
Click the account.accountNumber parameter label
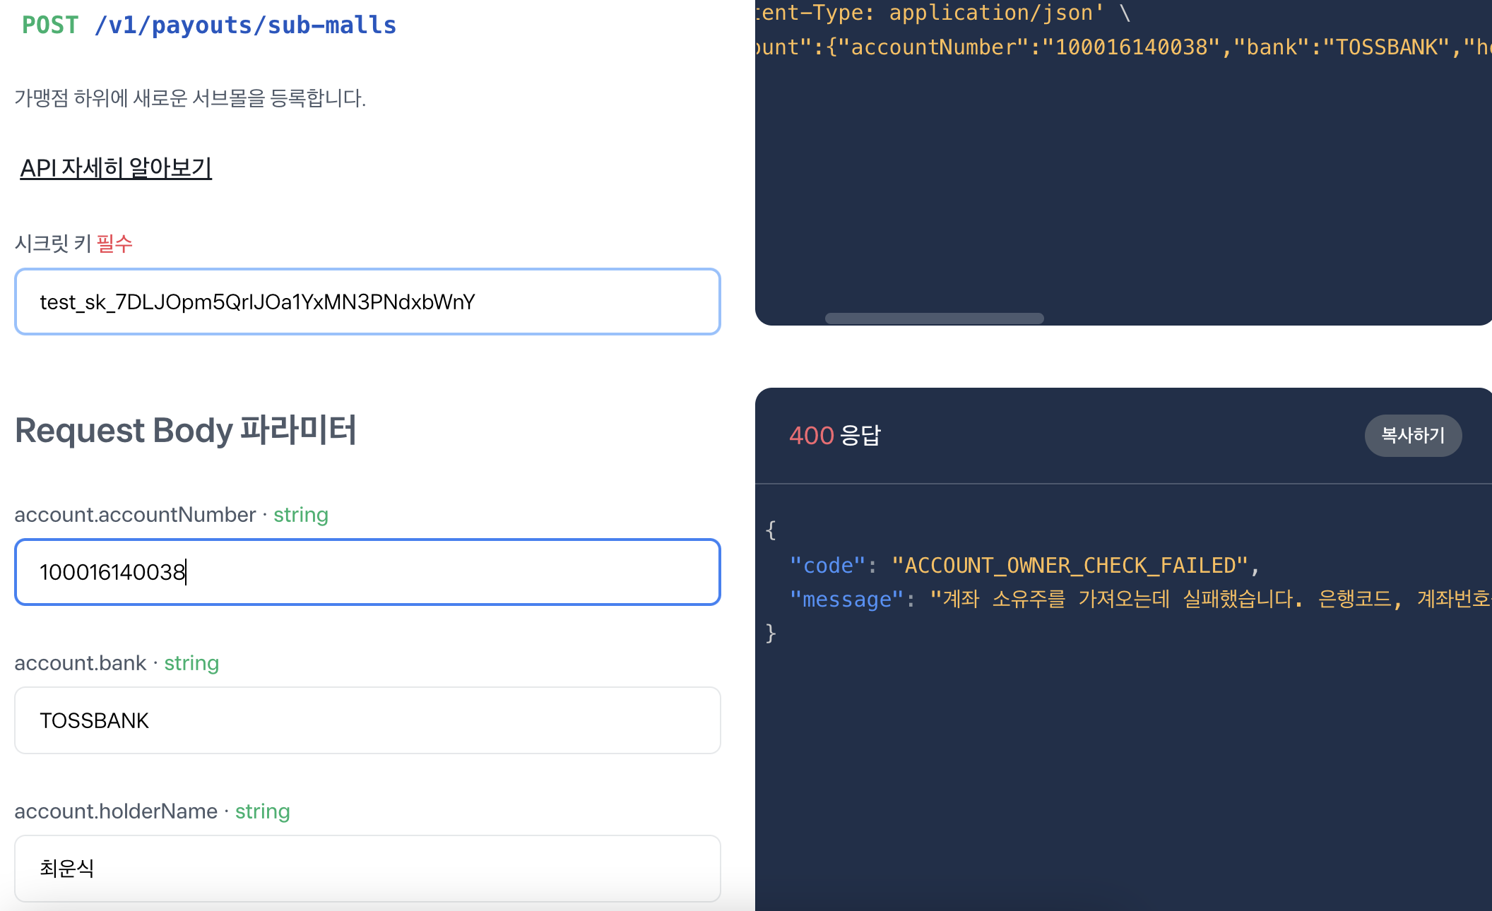coord(135,515)
